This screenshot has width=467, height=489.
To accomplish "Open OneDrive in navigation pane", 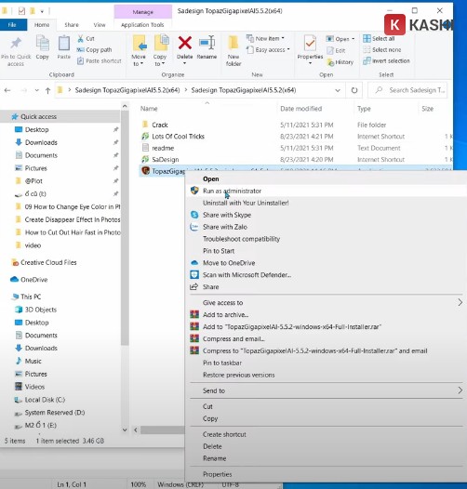I will point(34,280).
